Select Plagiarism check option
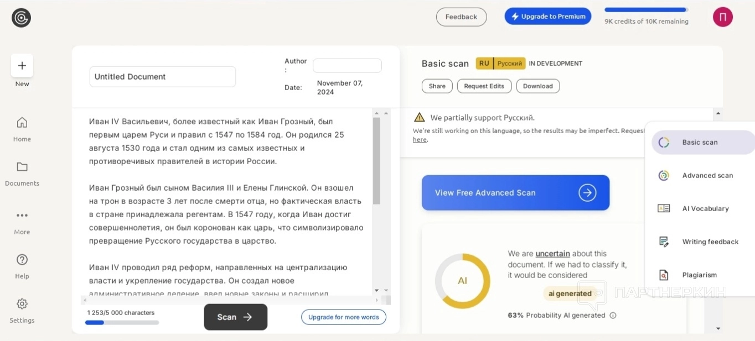 (699, 275)
